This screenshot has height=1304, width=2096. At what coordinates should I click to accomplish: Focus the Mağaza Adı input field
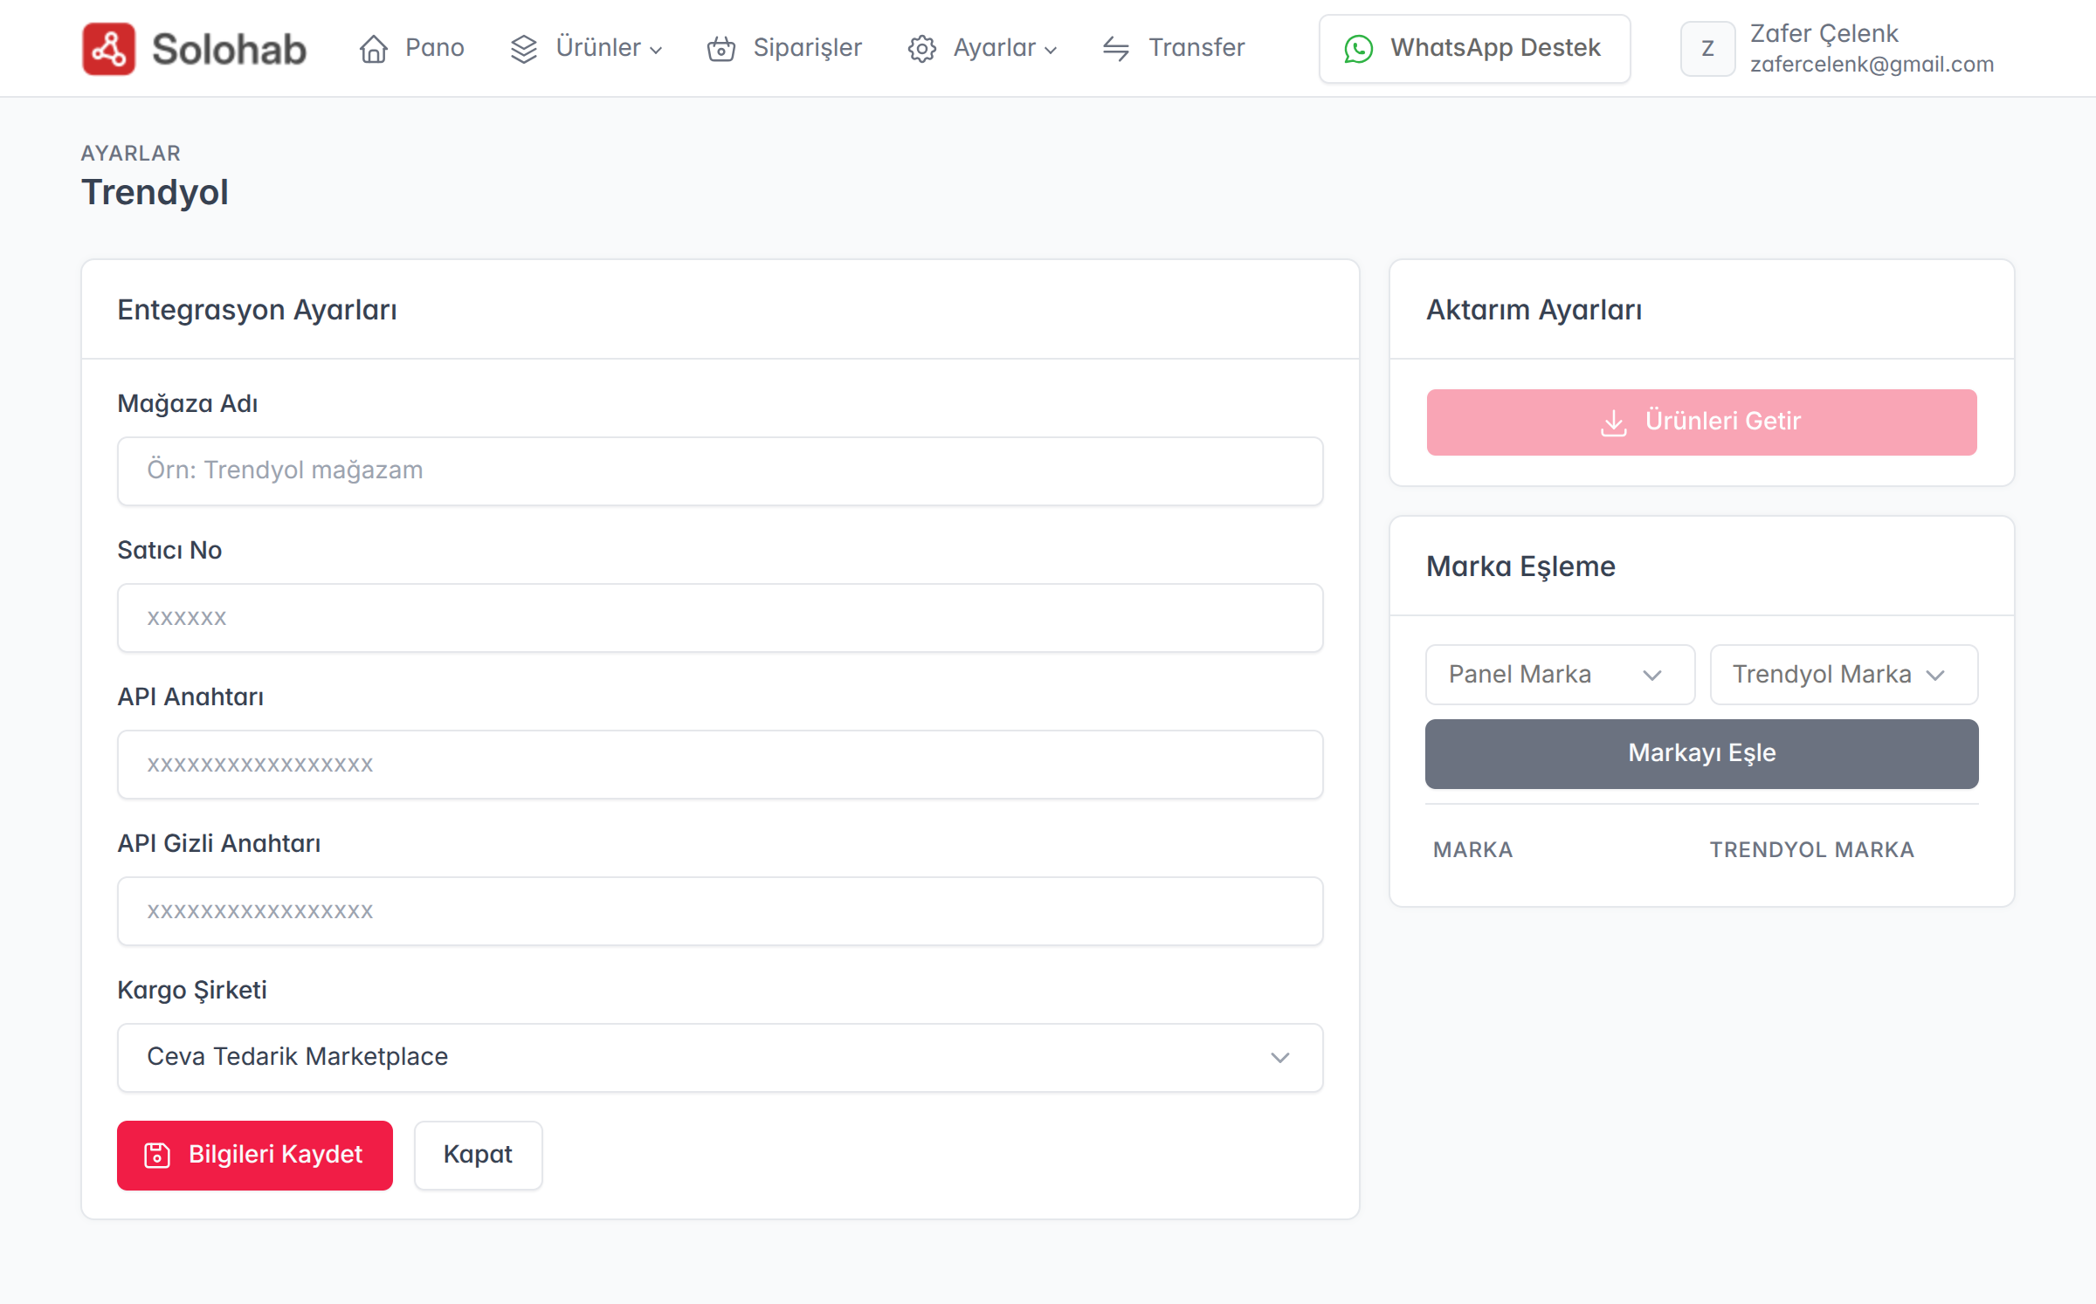[x=720, y=471]
